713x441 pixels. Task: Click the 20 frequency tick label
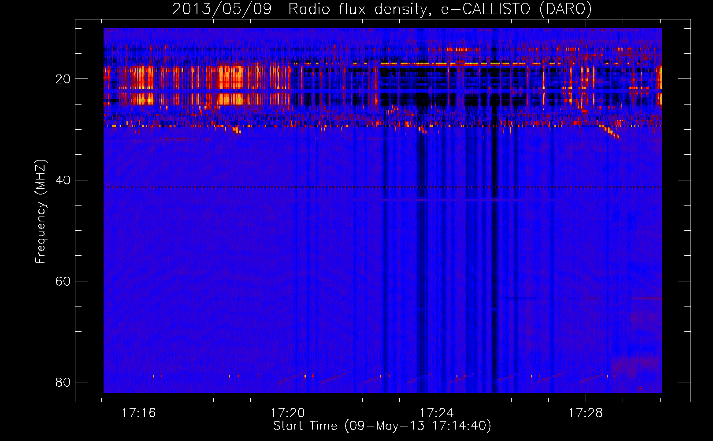point(63,79)
